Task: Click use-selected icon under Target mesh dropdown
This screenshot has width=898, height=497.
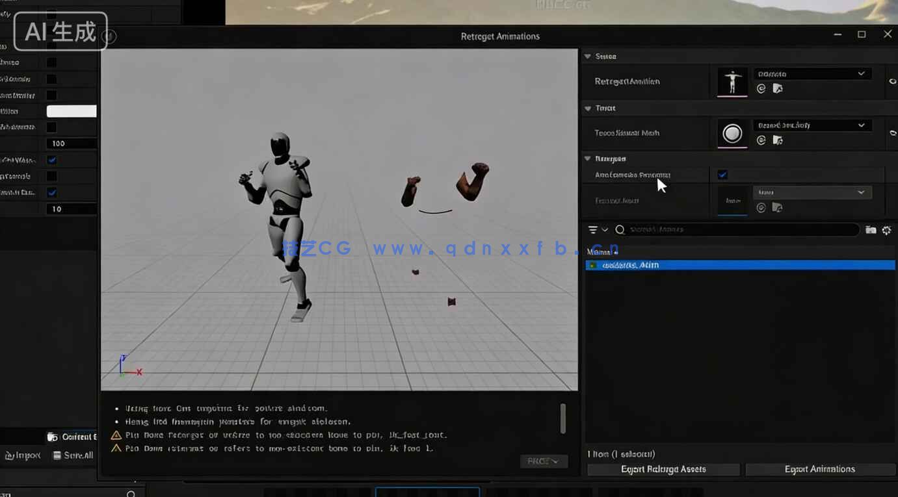Action: click(761, 140)
